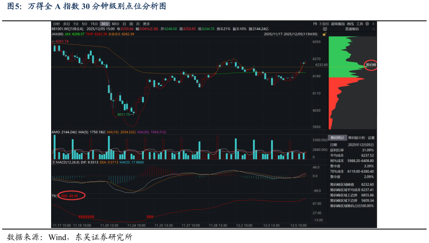Click the small monitor icon above the padlock
Viewport: 429px width, 243px height.
point(325,29)
